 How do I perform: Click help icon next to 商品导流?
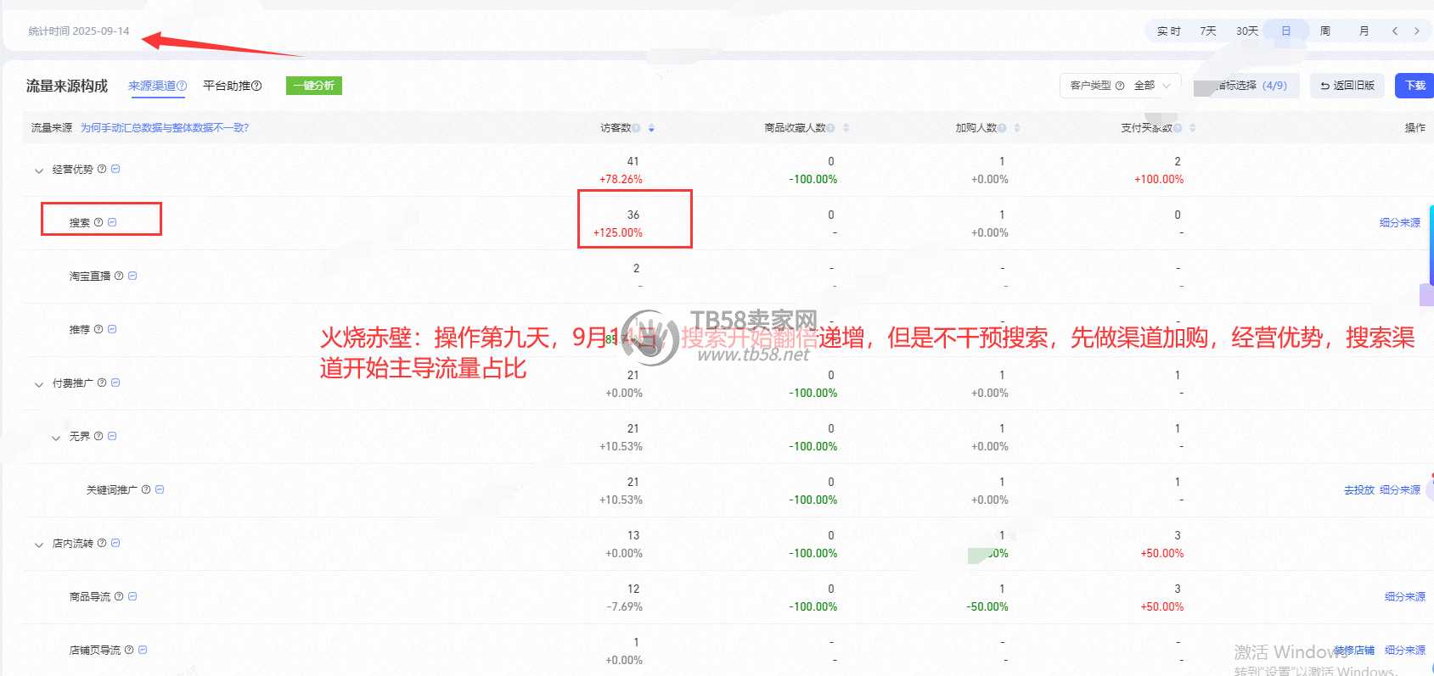pyautogui.click(x=119, y=596)
